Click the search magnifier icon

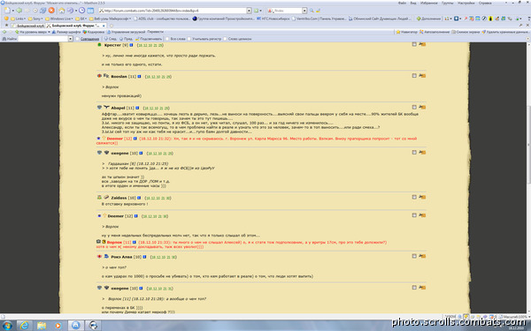(312, 11)
